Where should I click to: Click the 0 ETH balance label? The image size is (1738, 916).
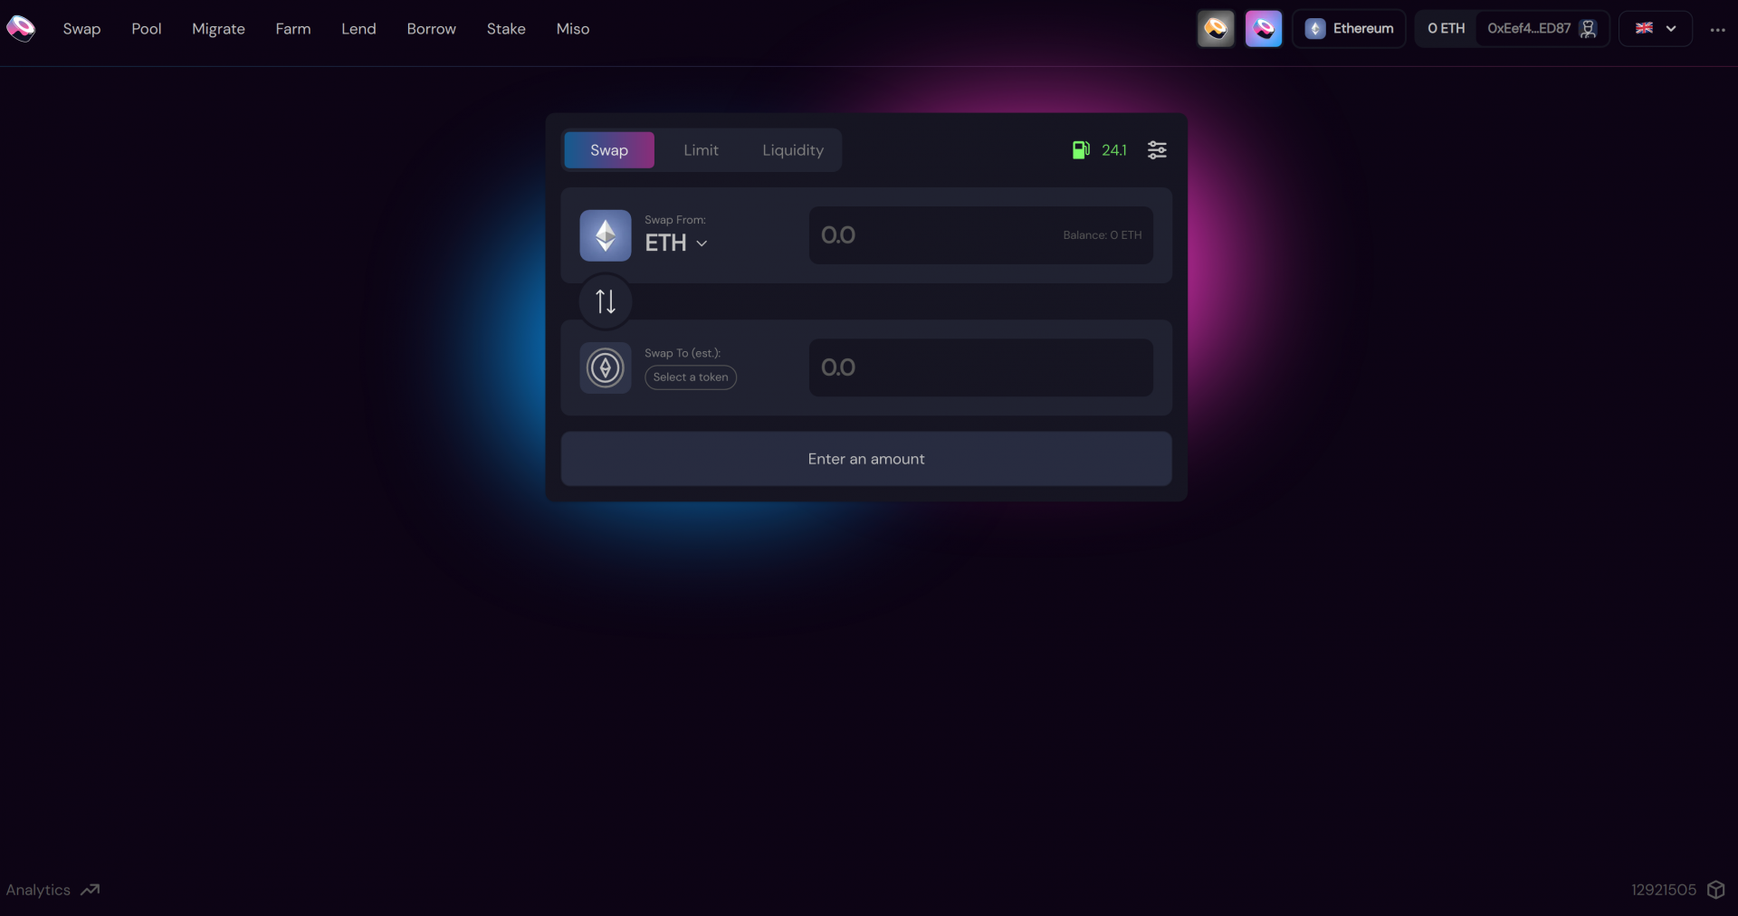click(1446, 29)
